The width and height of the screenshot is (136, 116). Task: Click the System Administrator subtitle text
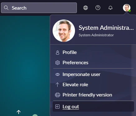(x=96, y=35)
